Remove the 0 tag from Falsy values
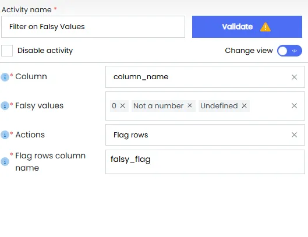Image resolution: width=308 pixels, height=237 pixels. coord(123,106)
